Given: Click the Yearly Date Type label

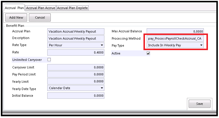Looking at the screenshot, I should click(24, 89).
